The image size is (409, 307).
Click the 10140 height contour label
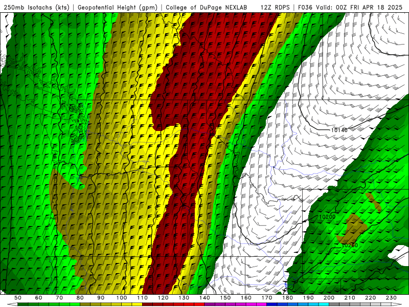(339, 130)
